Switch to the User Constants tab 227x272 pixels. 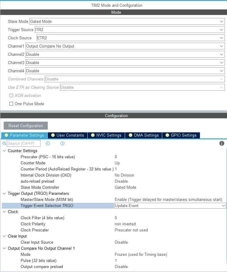[x=68, y=135]
